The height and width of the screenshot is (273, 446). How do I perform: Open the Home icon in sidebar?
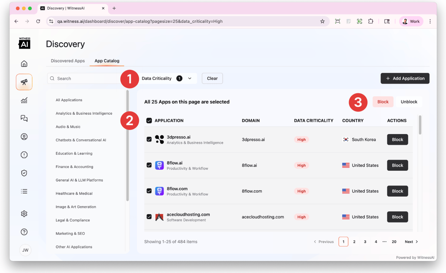(24, 64)
